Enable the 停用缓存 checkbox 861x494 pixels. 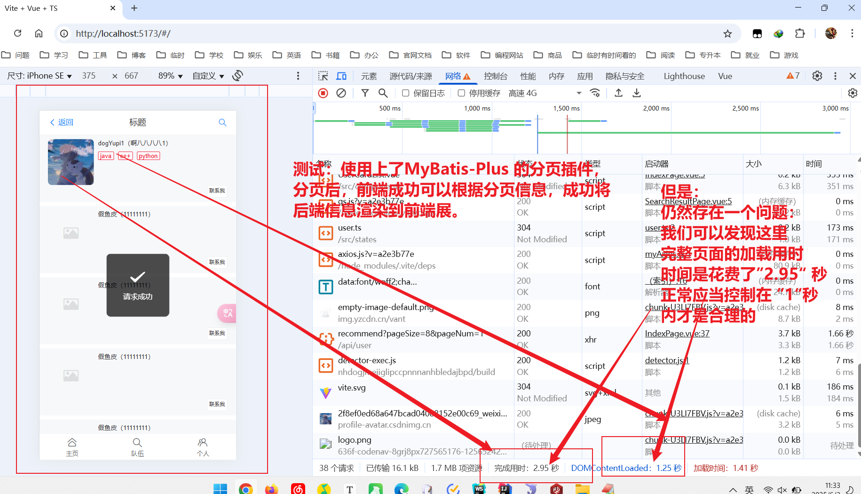461,93
